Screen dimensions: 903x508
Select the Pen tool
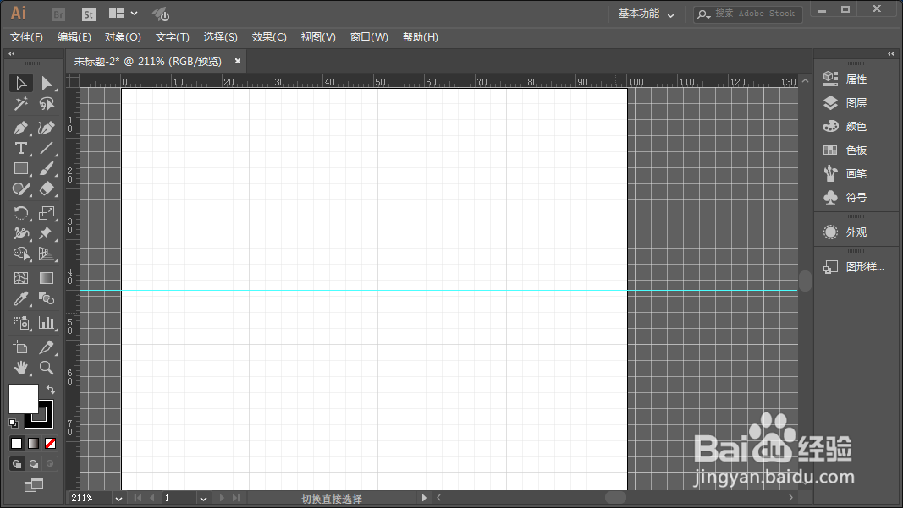(21, 128)
